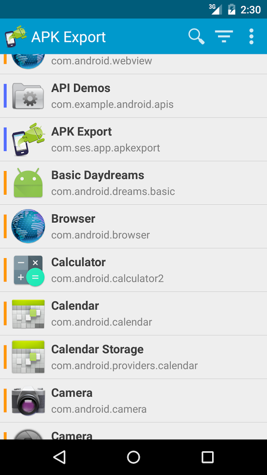Tap the Browser globe icon
Screen dimensions: 267x475
pos(28,226)
